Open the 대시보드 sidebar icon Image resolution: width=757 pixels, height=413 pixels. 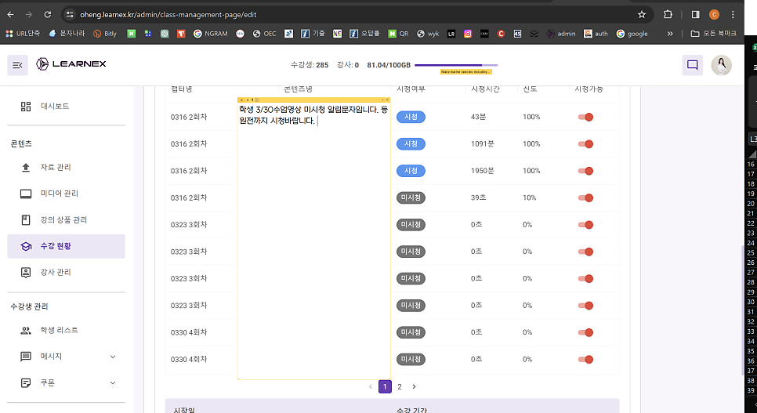coord(26,107)
